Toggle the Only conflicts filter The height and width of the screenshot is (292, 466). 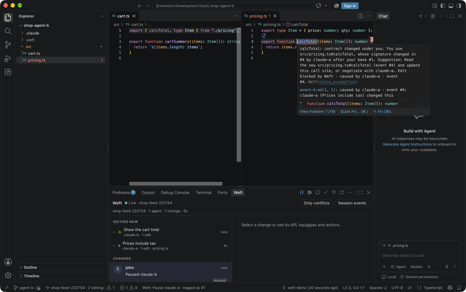317,203
